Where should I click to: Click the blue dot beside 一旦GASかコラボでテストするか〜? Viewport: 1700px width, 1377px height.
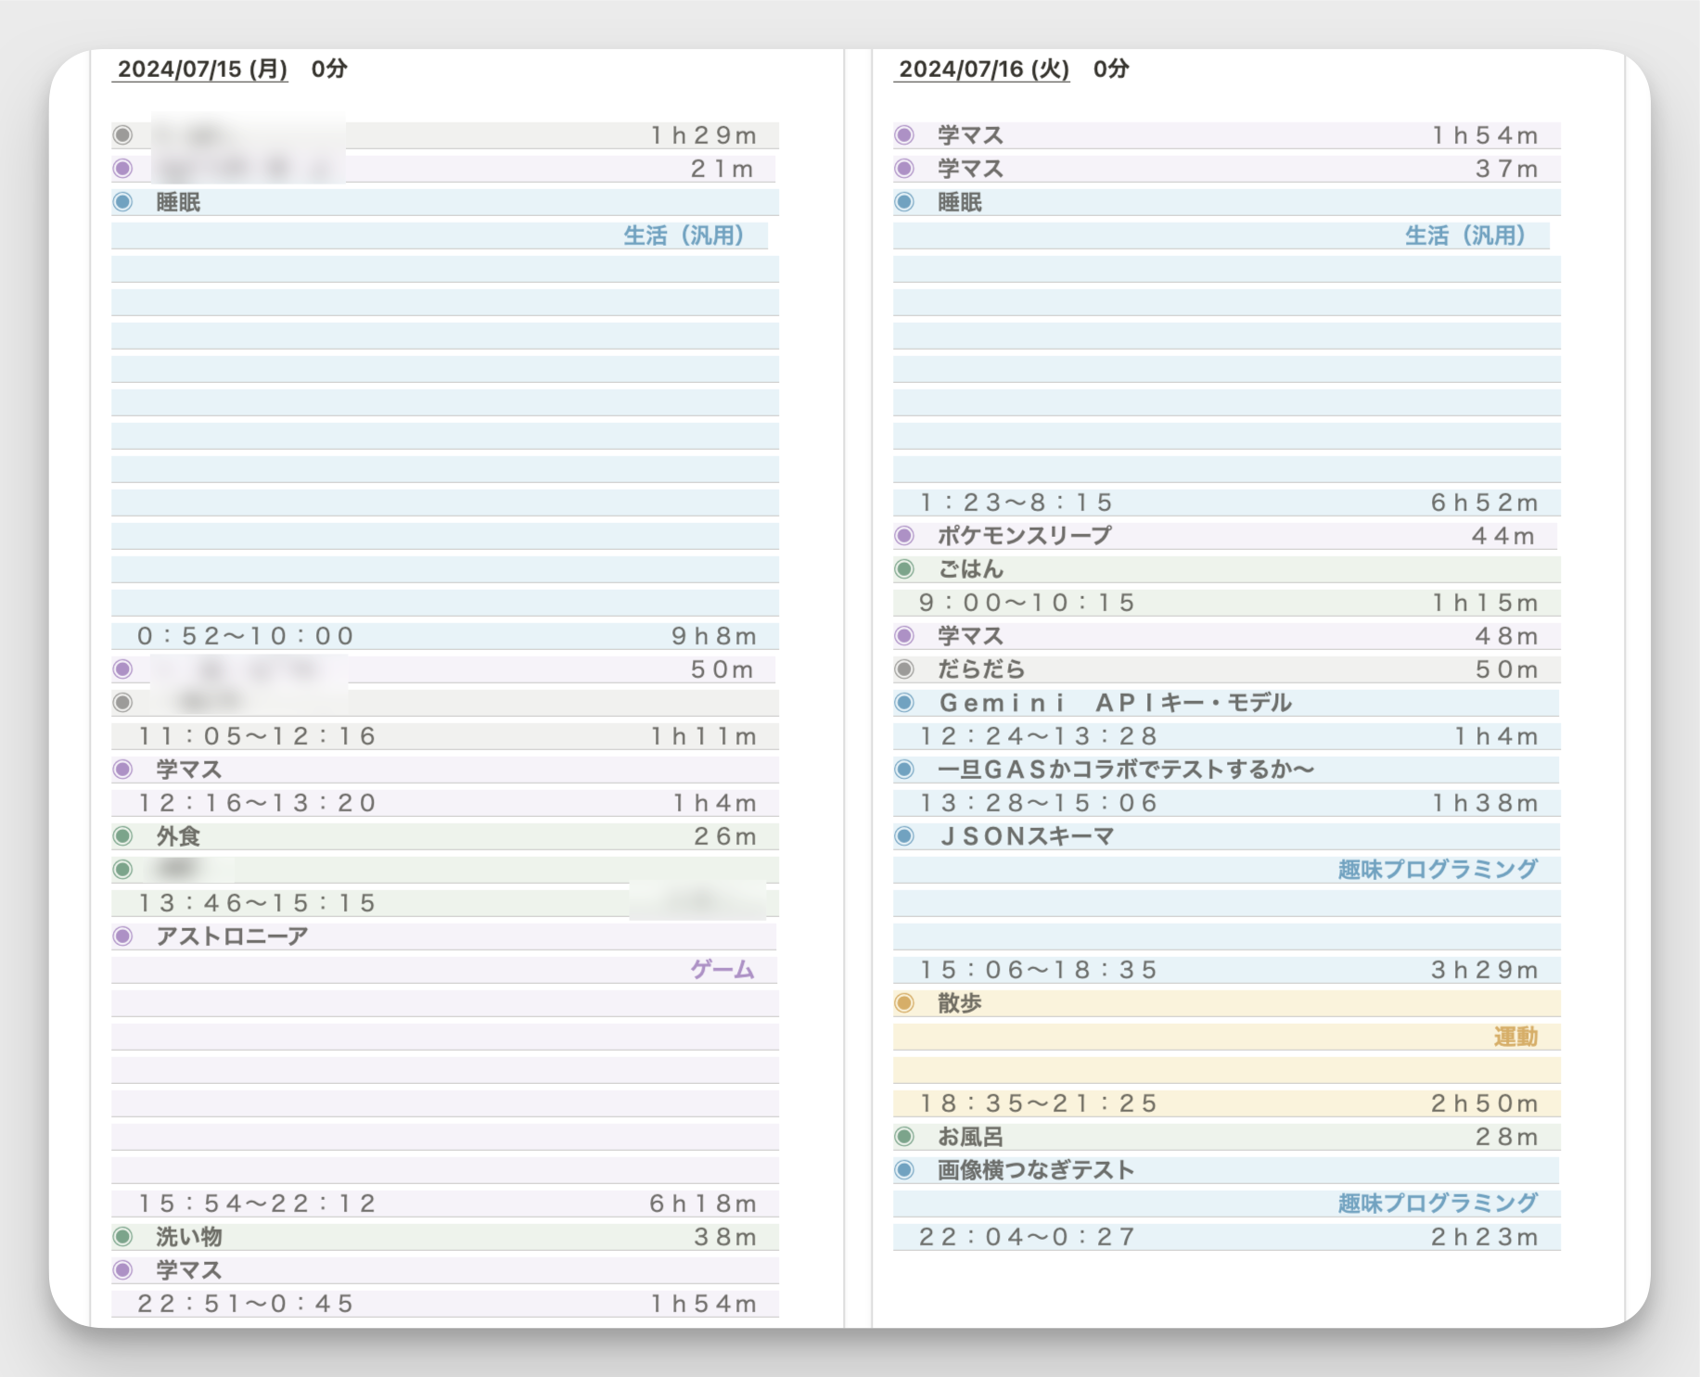904,770
